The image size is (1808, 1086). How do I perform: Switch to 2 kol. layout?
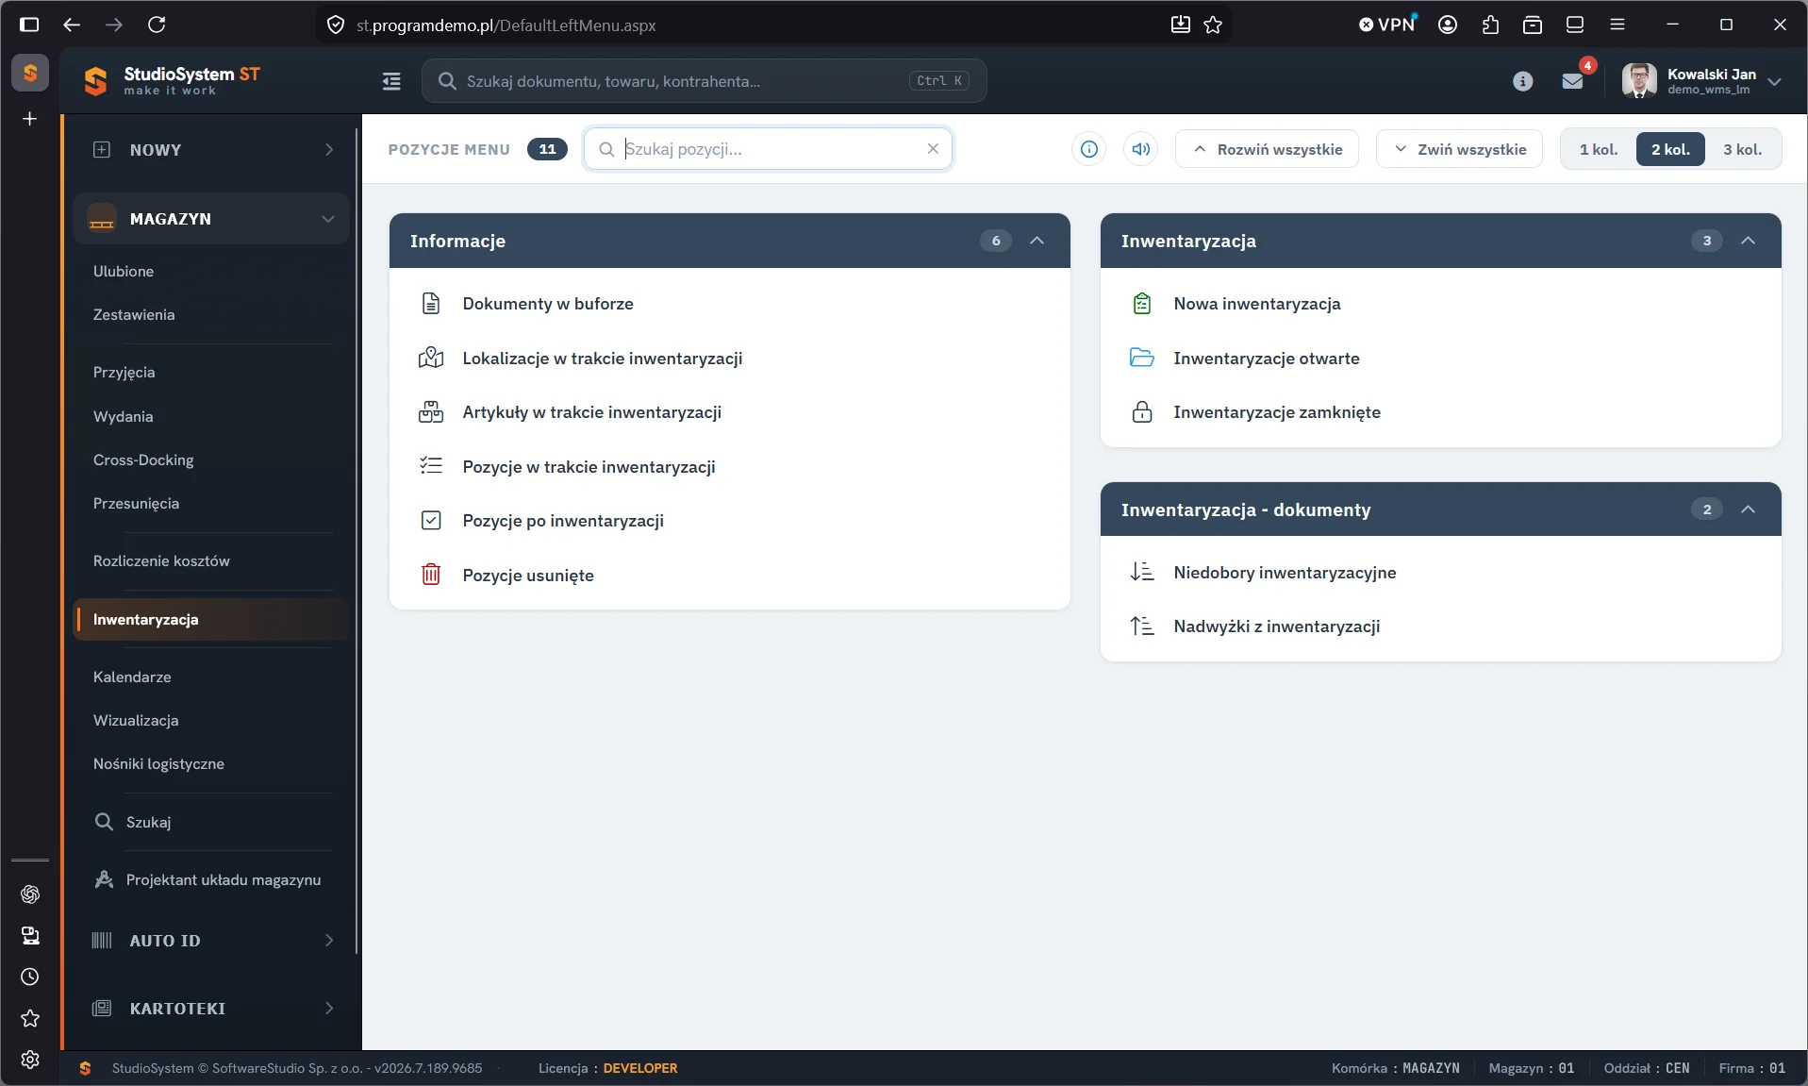pyautogui.click(x=1670, y=149)
